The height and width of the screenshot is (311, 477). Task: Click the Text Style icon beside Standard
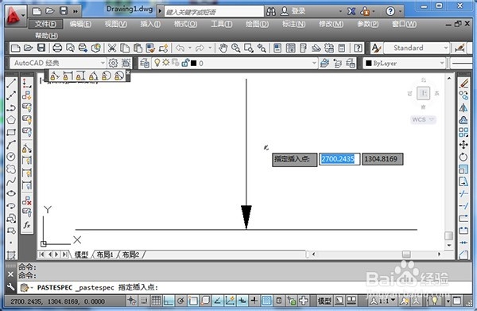[x=376, y=48]
